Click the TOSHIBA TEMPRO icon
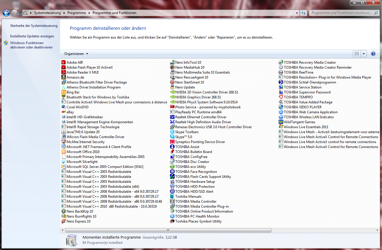This screenshot has height=250, width=382. (281, 97)
